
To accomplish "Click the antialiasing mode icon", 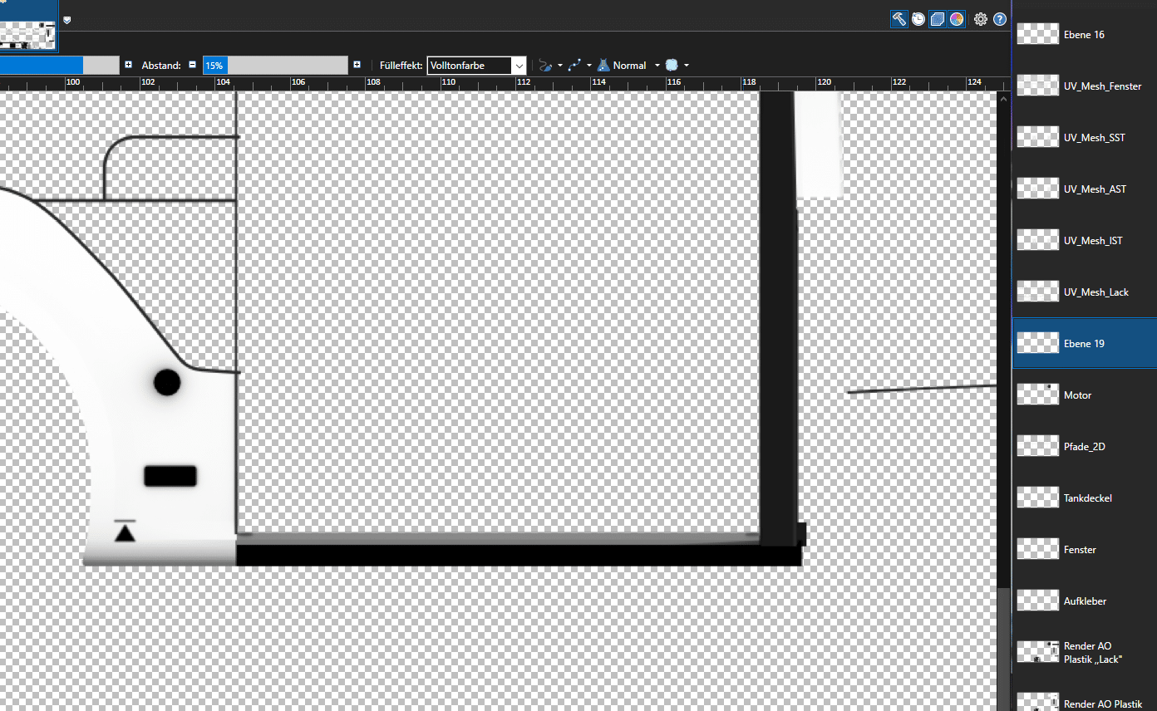I will point(545,66).
